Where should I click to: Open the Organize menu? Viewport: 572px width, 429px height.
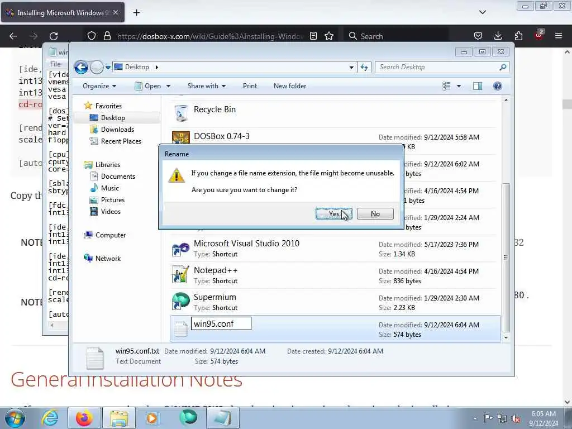(x=99, y=86)
